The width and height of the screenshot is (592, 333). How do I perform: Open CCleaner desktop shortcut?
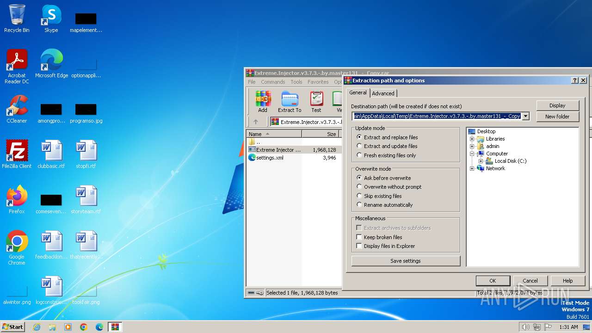coord(17,109)
